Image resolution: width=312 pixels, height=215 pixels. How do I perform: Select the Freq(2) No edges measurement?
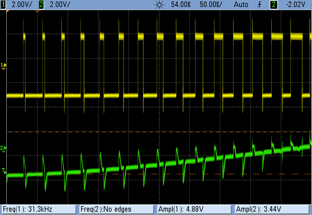[x=116, y=209]
